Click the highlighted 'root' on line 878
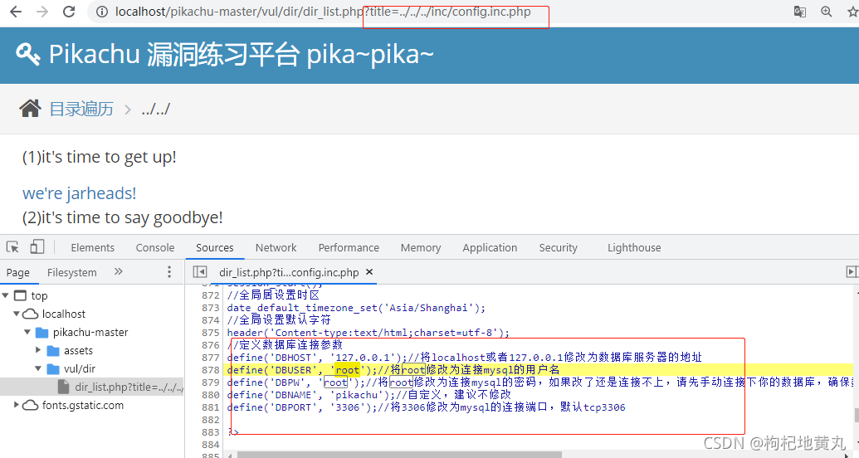 click(x=347, y=370)
